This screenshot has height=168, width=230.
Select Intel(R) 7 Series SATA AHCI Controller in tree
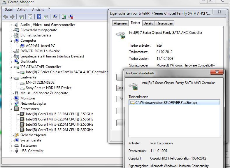click(66, 72)
